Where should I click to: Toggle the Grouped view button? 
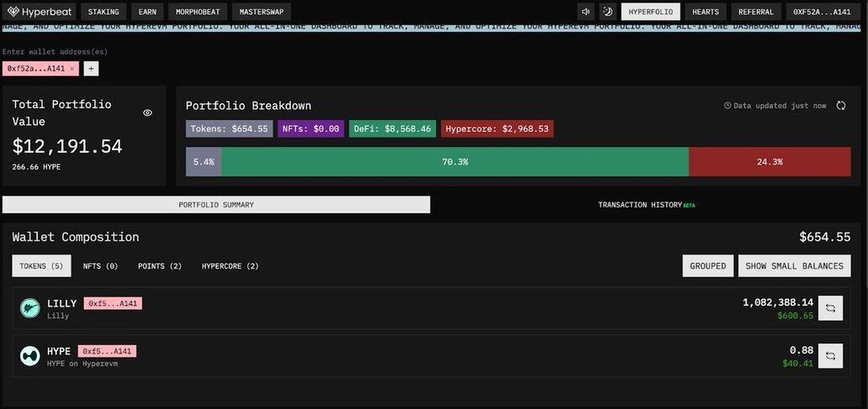coord(707,266)
